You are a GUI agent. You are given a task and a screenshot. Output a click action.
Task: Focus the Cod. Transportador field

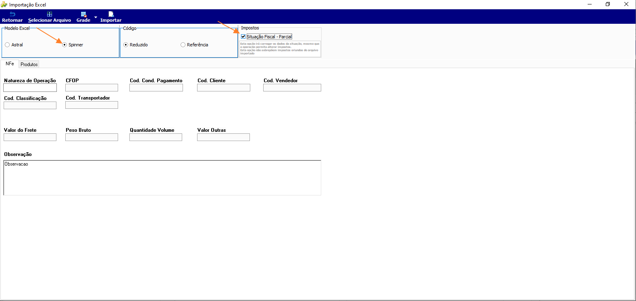[91, 105]
